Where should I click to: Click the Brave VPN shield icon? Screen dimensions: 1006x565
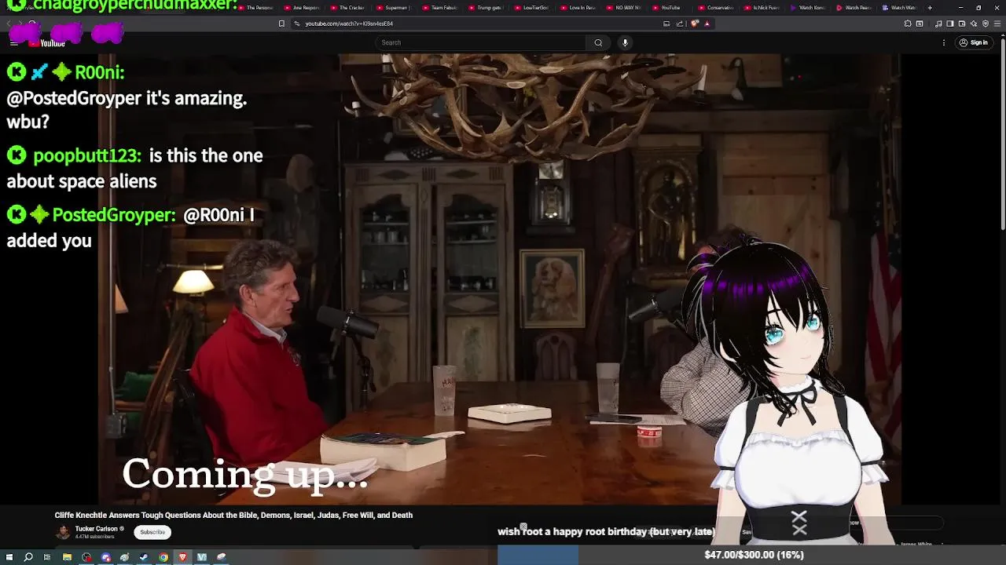[x=986, y=24]
